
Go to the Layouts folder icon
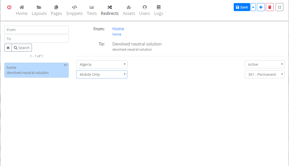(39, 7)
